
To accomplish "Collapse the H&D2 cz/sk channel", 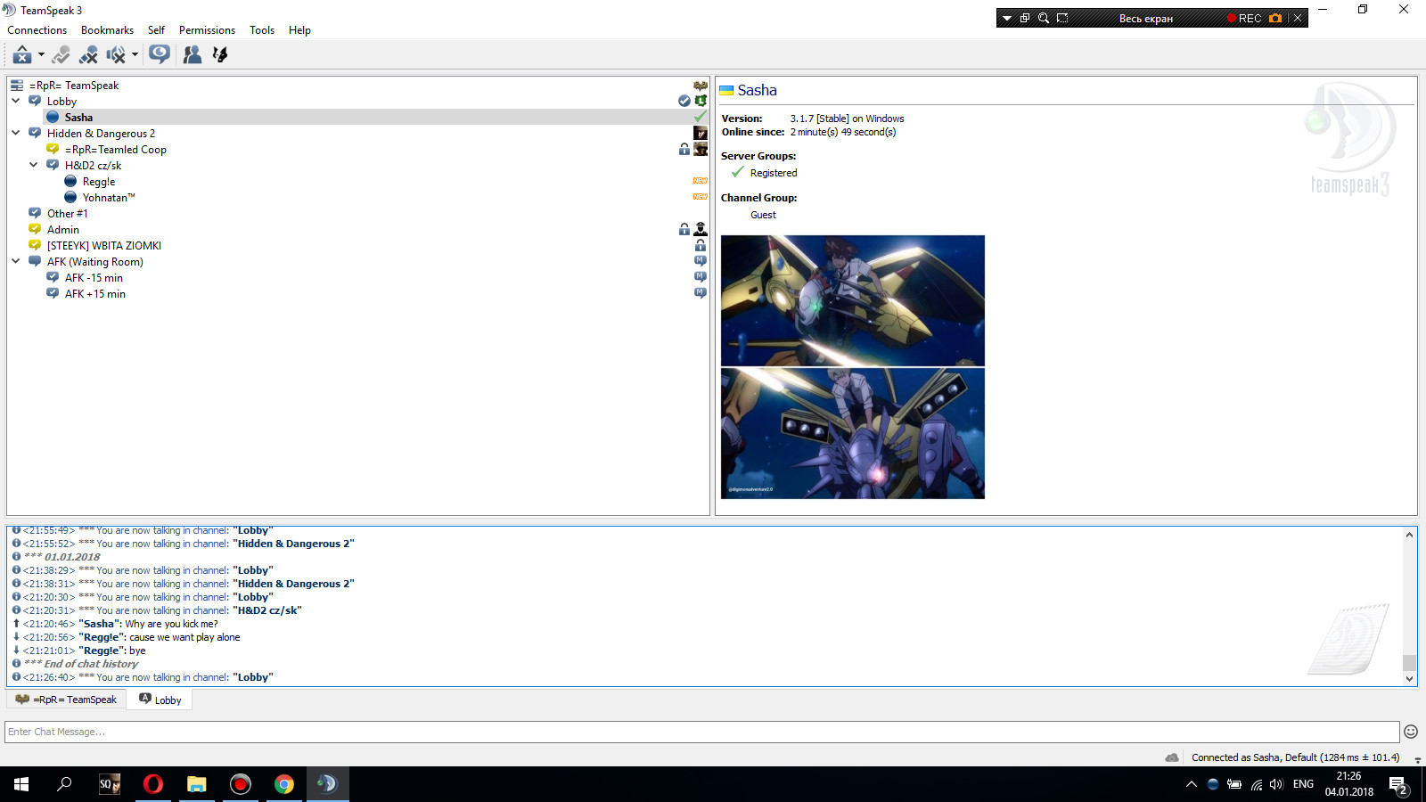I will (34, 165).
